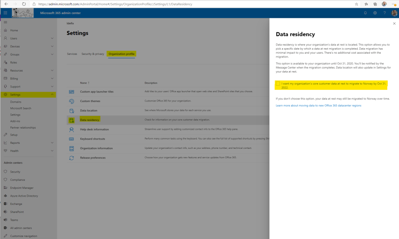The width and height of the screenshot is (399, 239).
Task: Click the Users icon in sidebar
Action: click(5, 38)
